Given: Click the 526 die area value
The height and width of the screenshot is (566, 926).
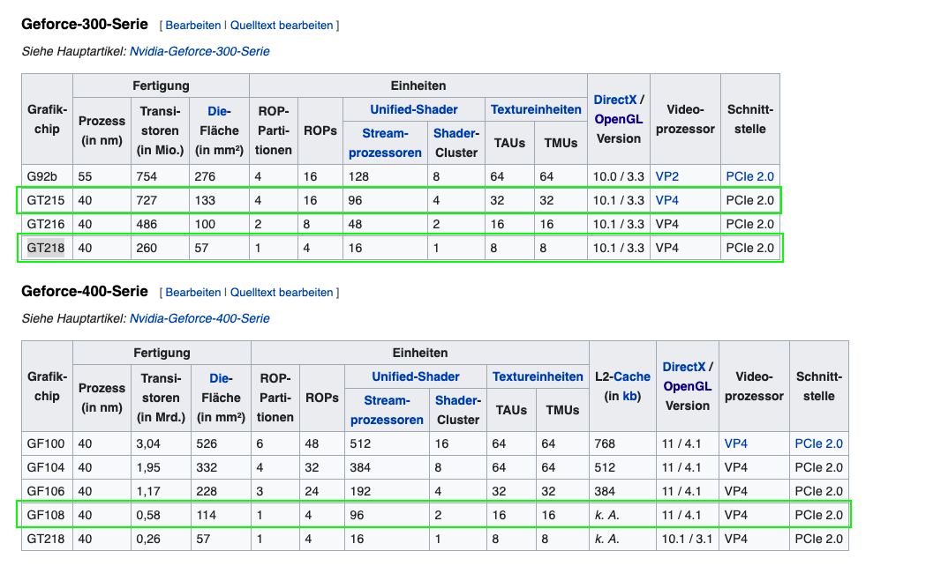Looking at the screenshot, I should pyautogui.click(x=207, y=443).
